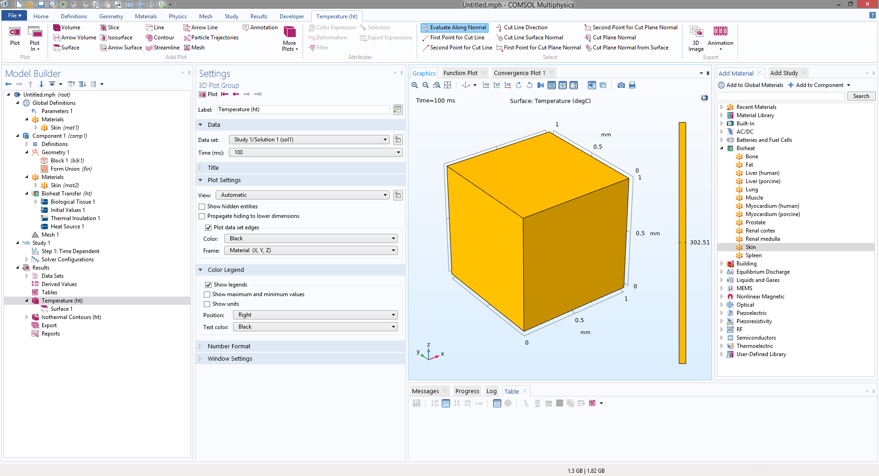Screen dimensions: 879x476
Task: Open the Results ribbon tab
Action: click(x=259, y=16)
